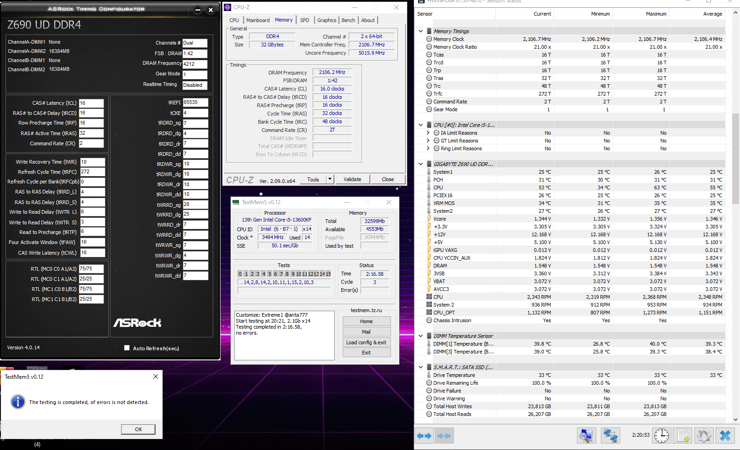Click the monitor with magnifier icon in HWiNFO
Viewport: 740px width, 450px height.
pyautogui.click(x=587, y=435)
